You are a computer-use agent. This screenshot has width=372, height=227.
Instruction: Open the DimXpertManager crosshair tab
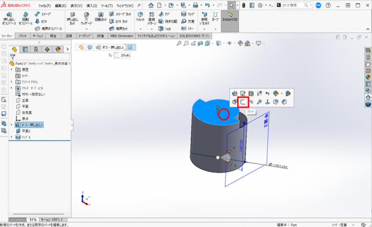(x=47, y=49)
